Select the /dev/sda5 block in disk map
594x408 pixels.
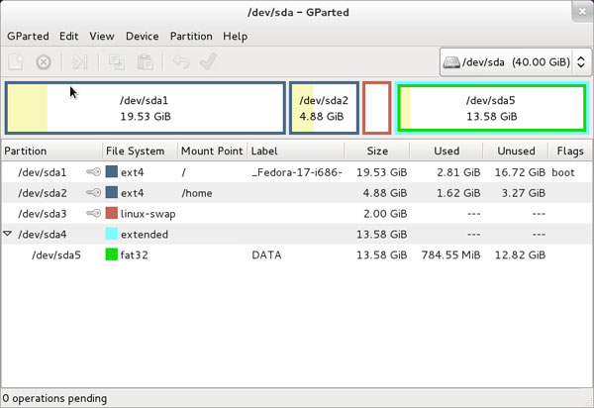[492, 108]
